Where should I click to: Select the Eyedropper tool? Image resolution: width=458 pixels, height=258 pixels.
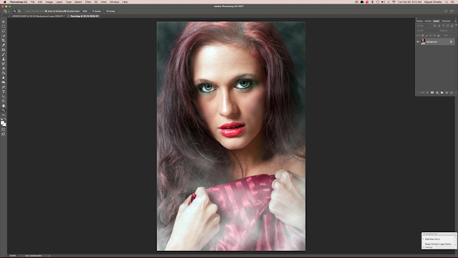tap(4, 45)
